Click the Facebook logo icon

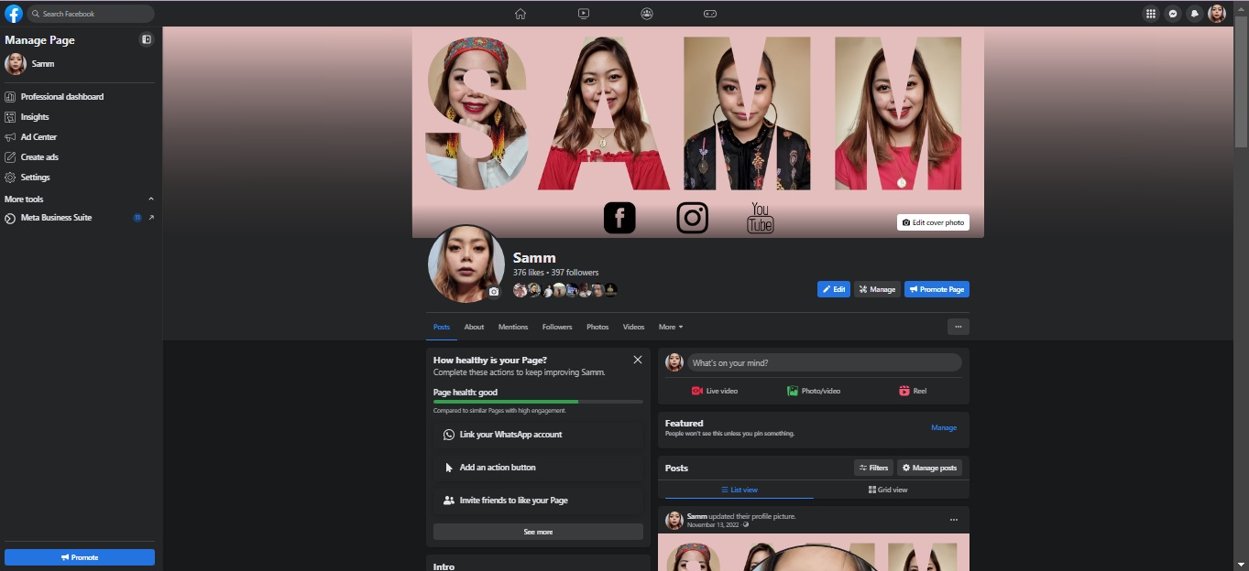tap(14, 14)
